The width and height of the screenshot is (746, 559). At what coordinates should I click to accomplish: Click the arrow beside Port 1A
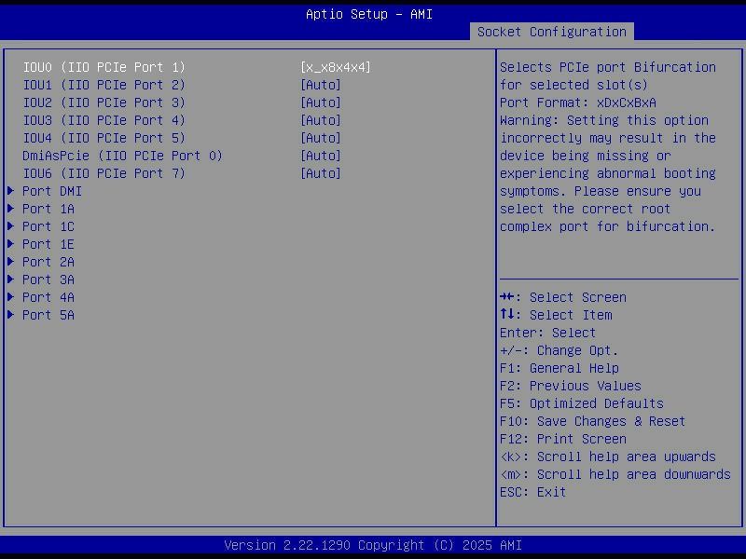pyautogui.click(x=10, y=209)
